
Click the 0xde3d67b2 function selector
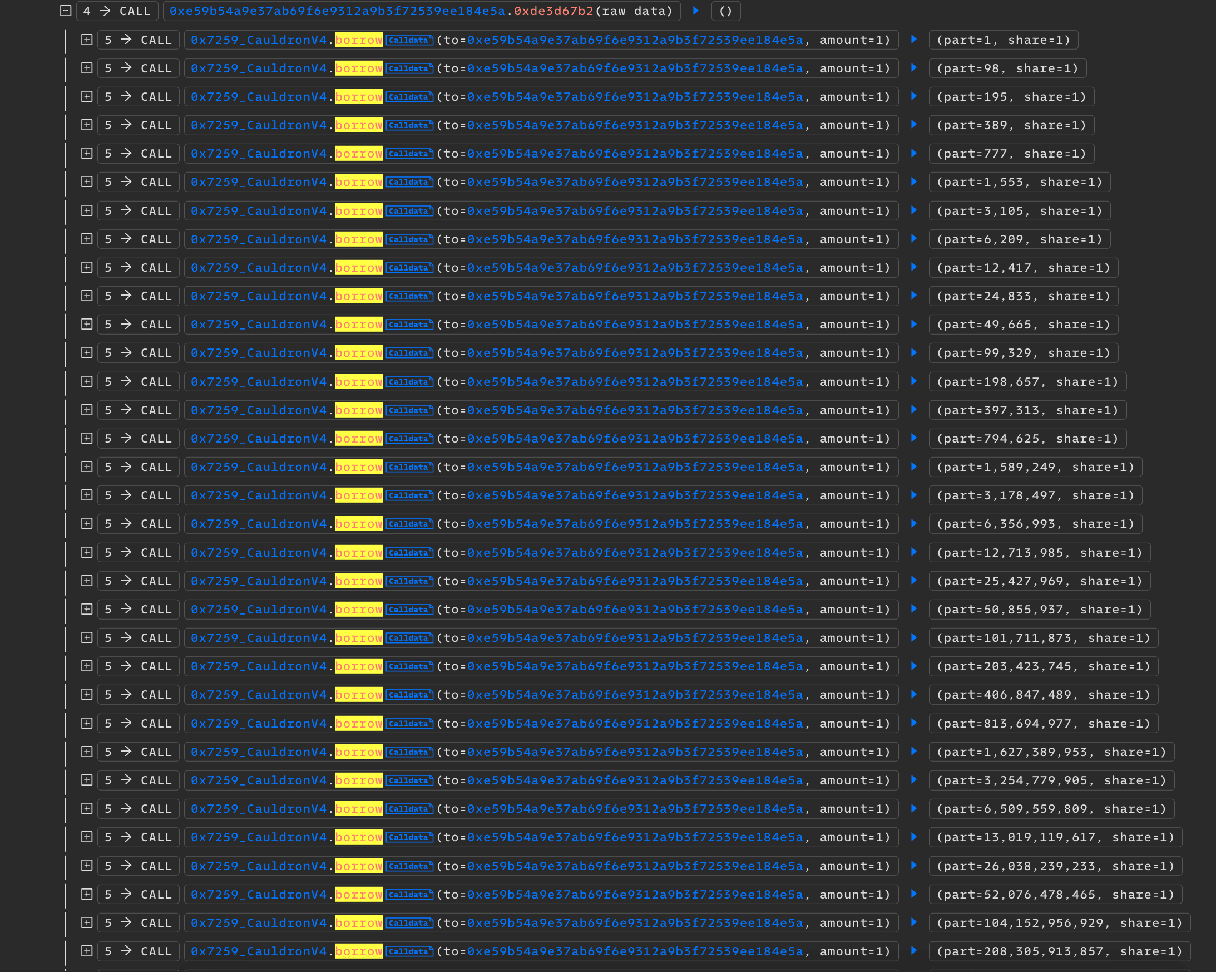coord(554,11)
